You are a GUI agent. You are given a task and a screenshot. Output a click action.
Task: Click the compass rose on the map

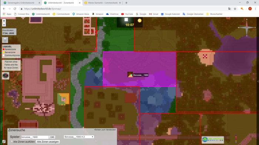(x=247, y=28)
